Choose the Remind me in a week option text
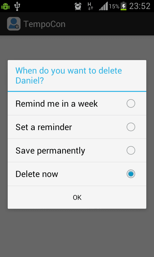This screenshot has height=257, width=154. tap(56, 103)
